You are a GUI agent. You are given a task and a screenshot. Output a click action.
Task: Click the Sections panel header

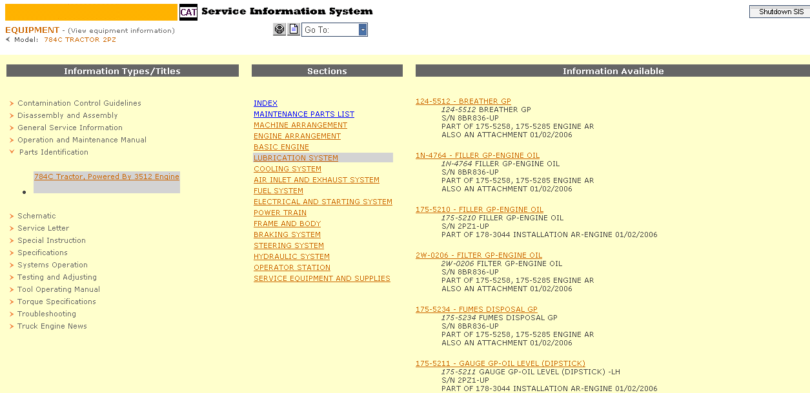tap(327, 71)
